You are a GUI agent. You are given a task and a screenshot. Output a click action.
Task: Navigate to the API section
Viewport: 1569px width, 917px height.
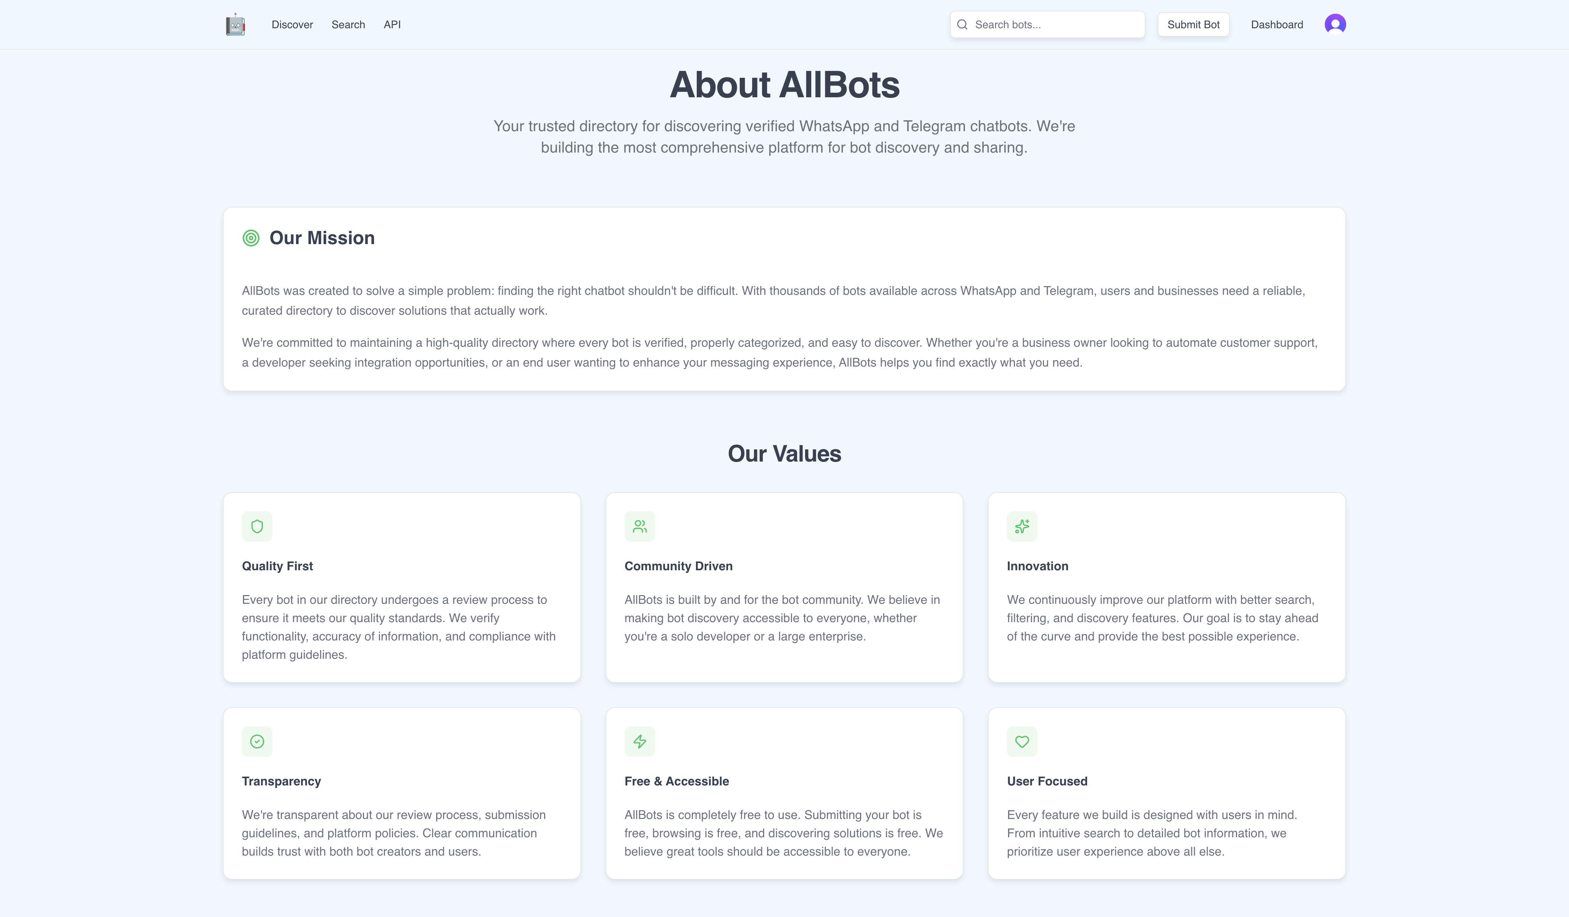click(392, 24)
